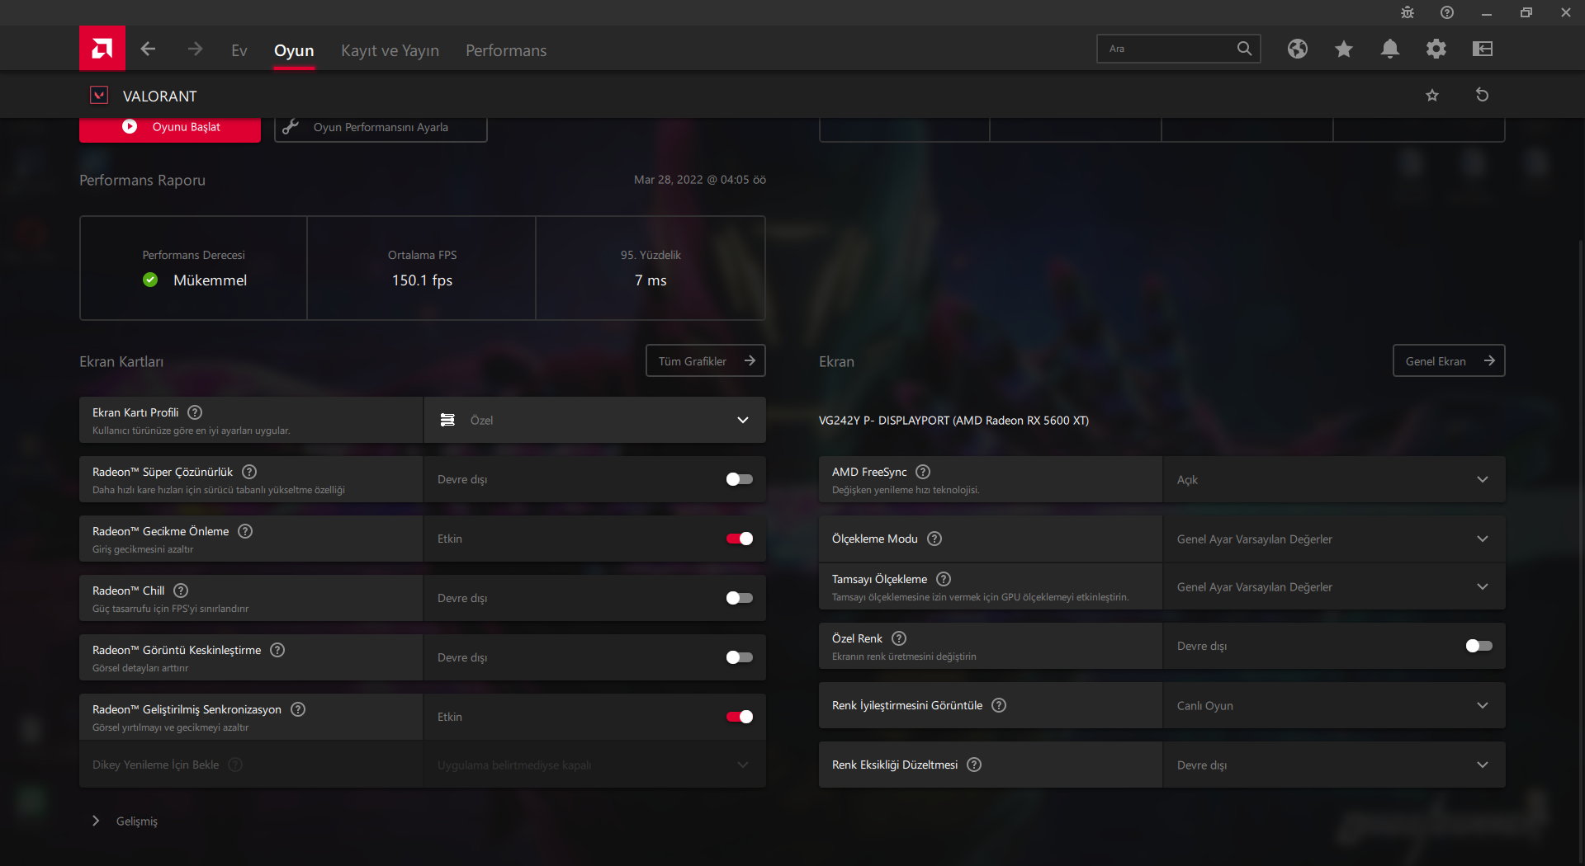Toggle the sidebar panel icon
Image resolution: width=1585 pixels, height=866 pixels.
tap(1483, 49)
